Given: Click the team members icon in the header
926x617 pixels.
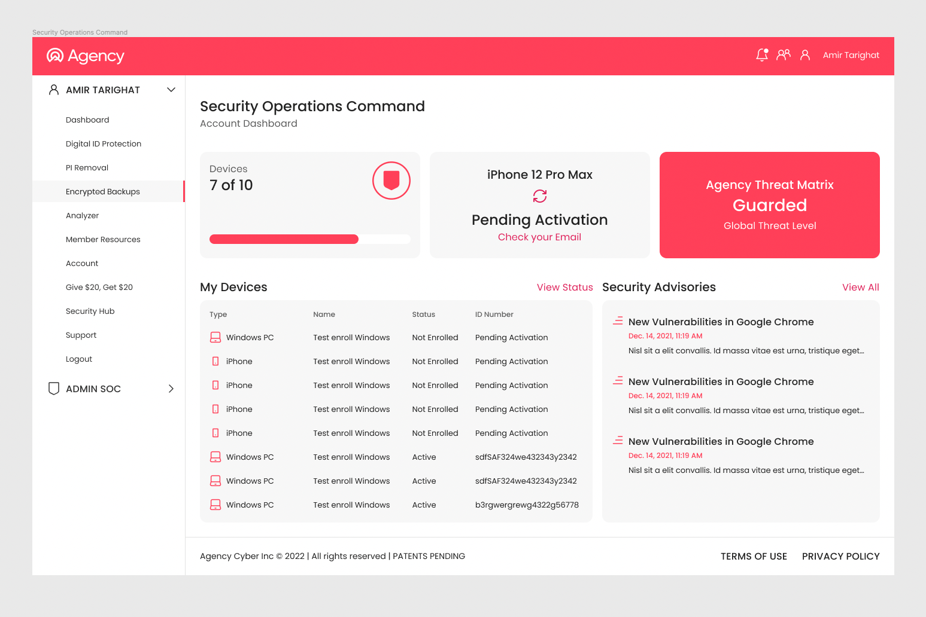Looking at the screenshot, I should [783, 54].
